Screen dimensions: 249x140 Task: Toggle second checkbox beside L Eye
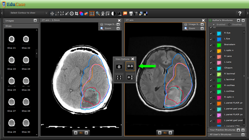pyautogui.click(x=214, y=39)
